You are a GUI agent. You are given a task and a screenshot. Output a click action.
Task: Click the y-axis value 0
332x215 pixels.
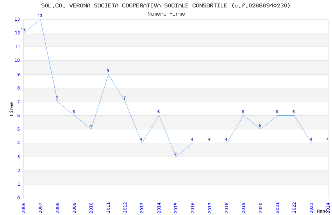[19, 198]
